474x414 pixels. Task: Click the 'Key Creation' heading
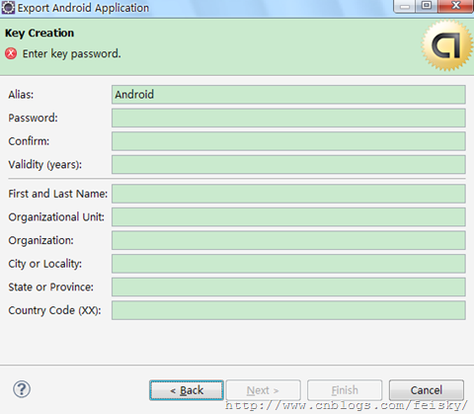pos(39,33)
